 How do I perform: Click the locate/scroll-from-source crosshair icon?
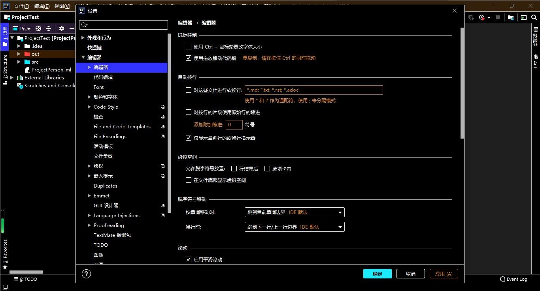38,28
